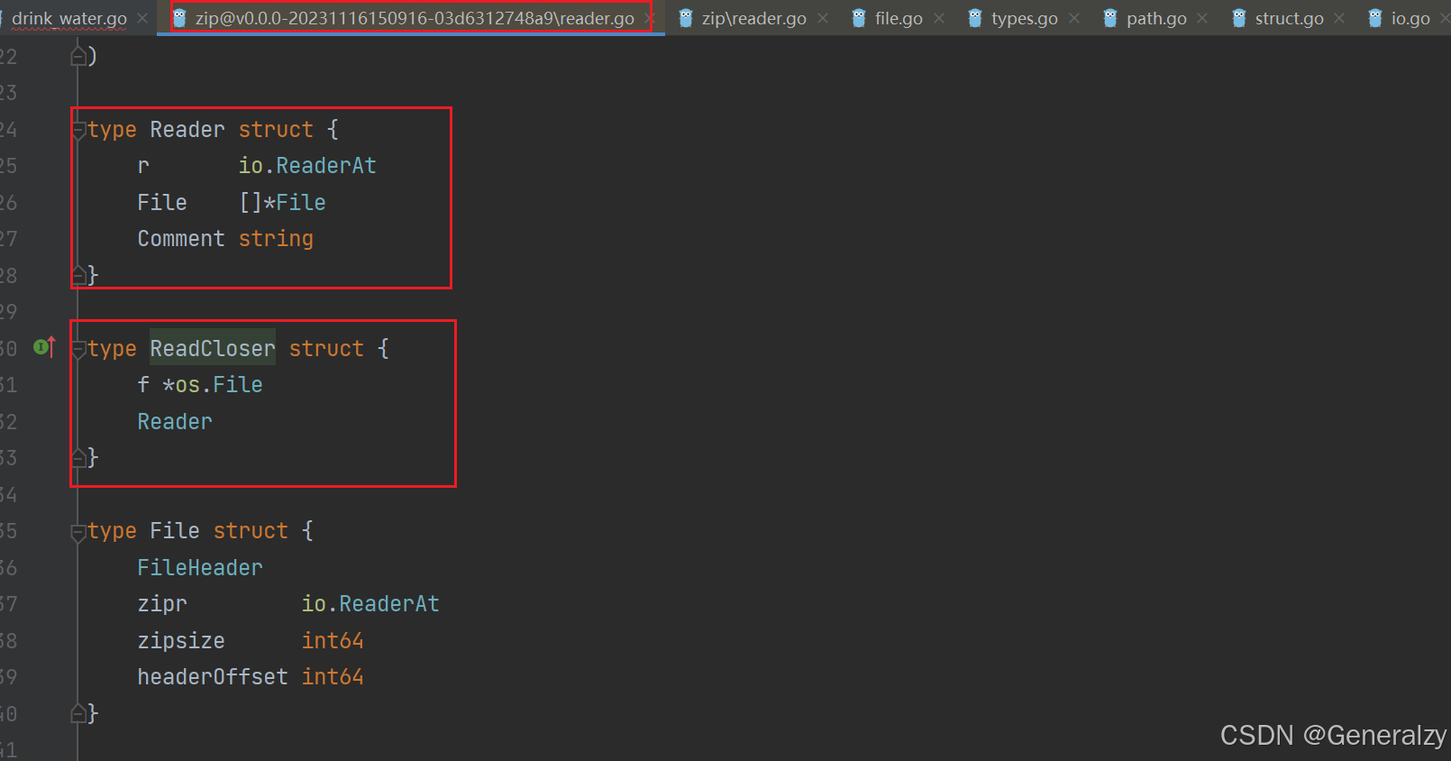Close the drink_water.go tab
Screen dimensions: 1451x761
(142, 18)
